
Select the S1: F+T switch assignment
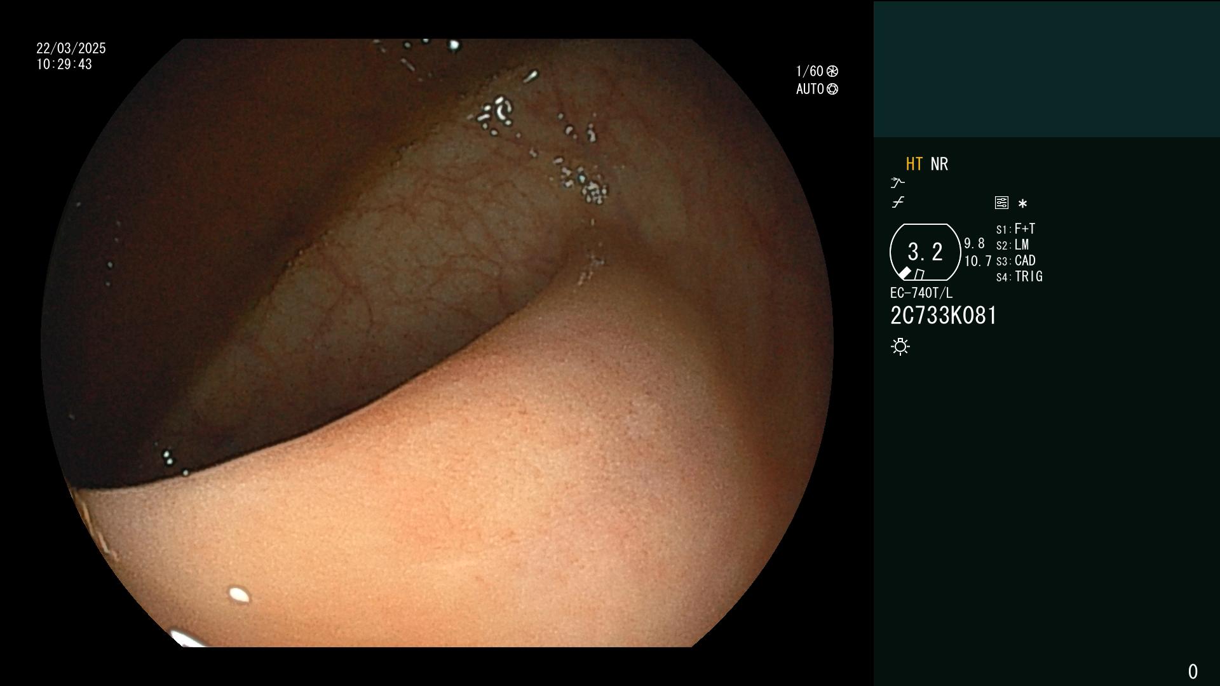point(1015,229)
